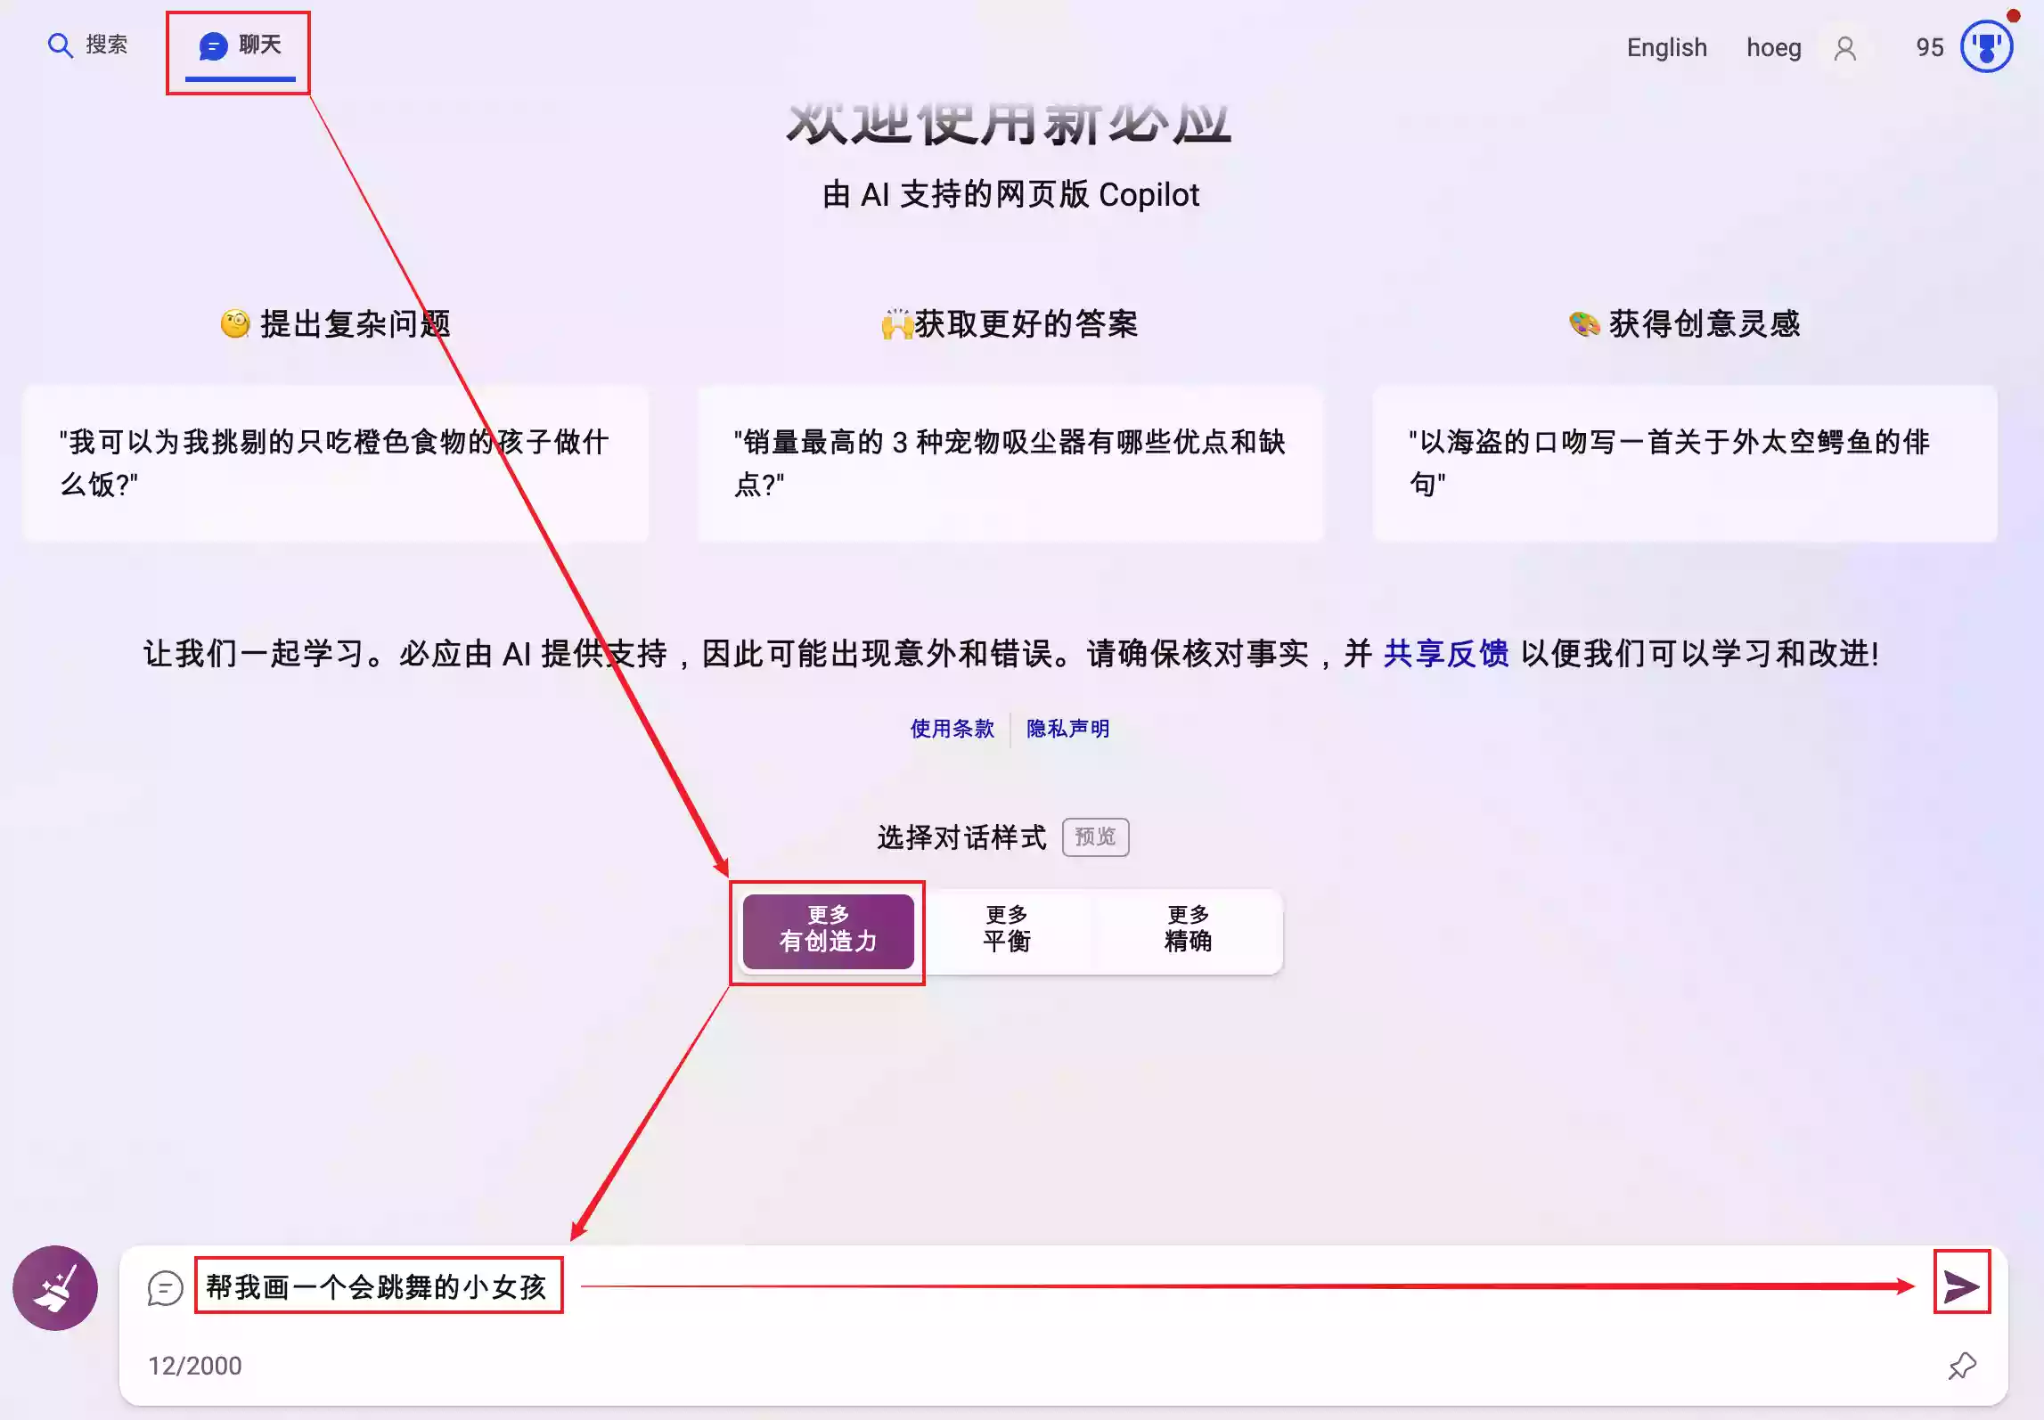This screenshot has height=1420, width=2044.
Task: Click the search magnifier icon
Action: click(56, 45)
